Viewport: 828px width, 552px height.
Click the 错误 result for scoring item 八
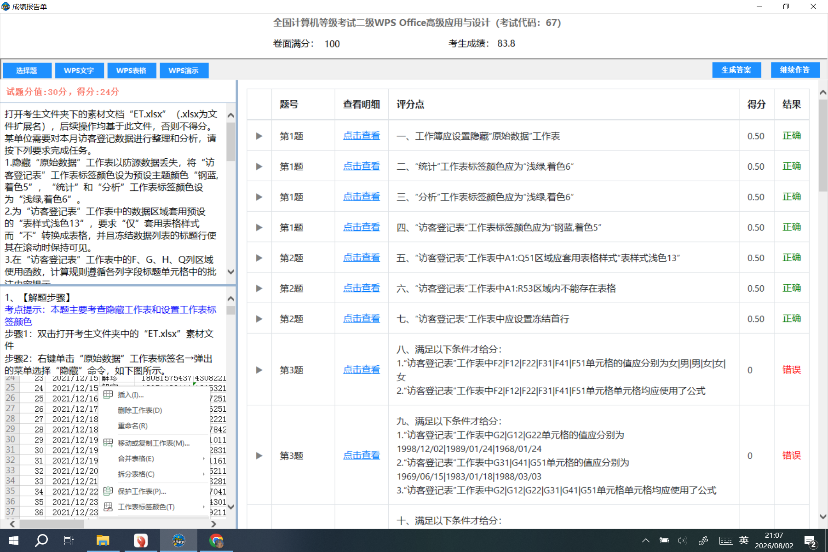pos(792,369)
